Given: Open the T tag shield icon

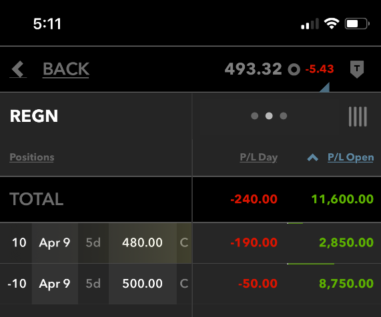Looking at the screenshot, I should (x=357, y=69).
